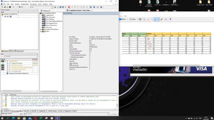
Task: Switch to the Design Units tab
Action: (x=19, y=51)
